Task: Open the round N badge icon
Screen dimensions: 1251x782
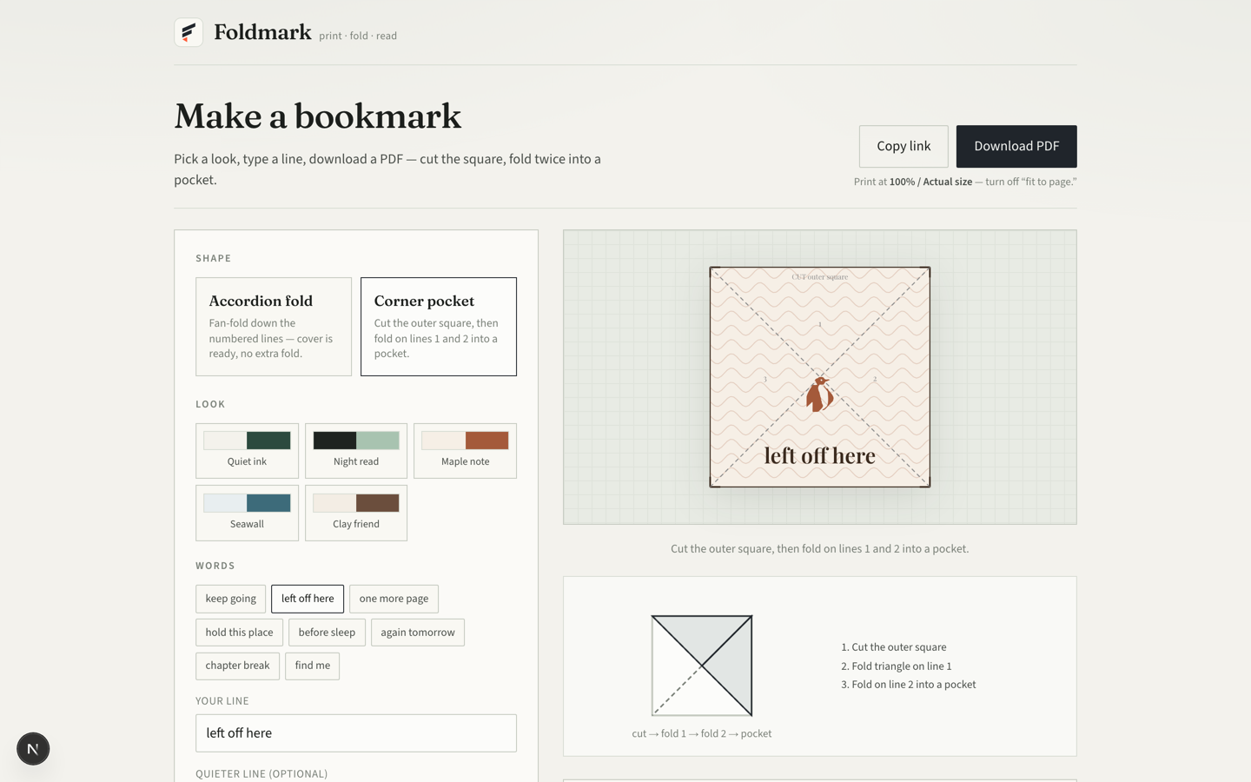Action: coord(33,748)
